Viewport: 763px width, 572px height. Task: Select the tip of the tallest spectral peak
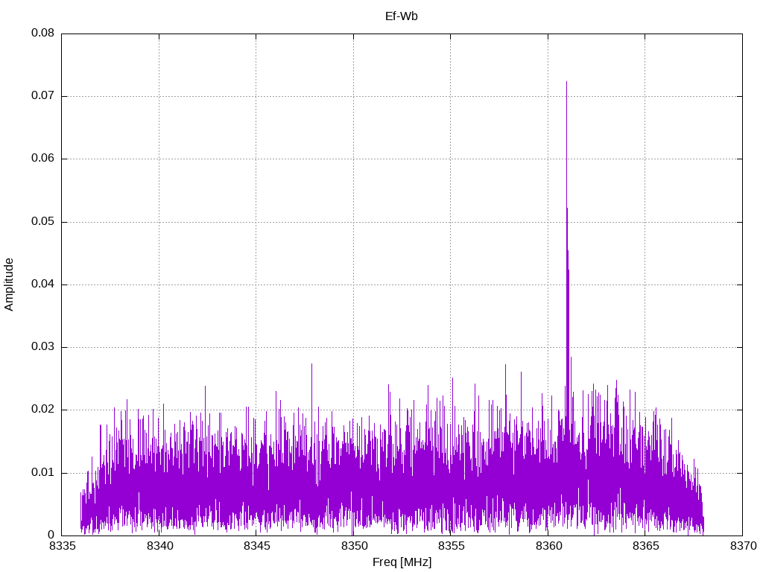pos(566,83)
